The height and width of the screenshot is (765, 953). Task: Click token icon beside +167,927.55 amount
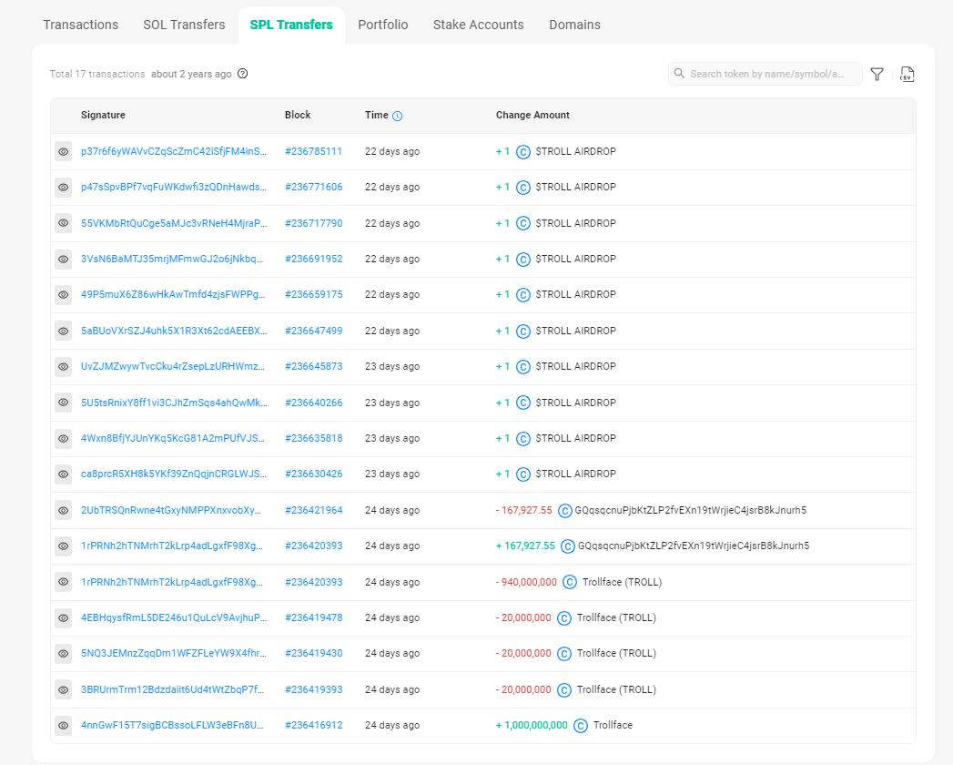click(568, 546)
